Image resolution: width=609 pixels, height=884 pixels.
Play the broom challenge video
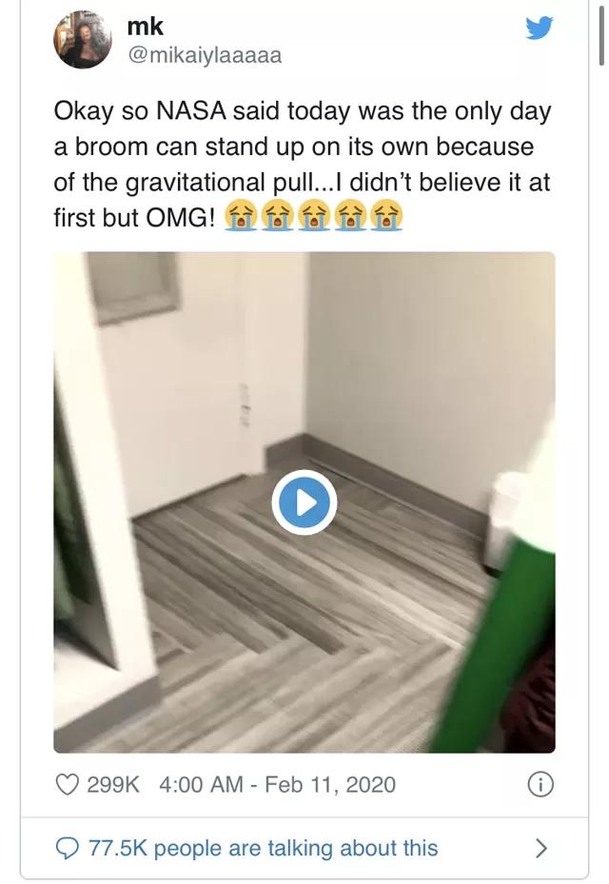click(304, 502)
